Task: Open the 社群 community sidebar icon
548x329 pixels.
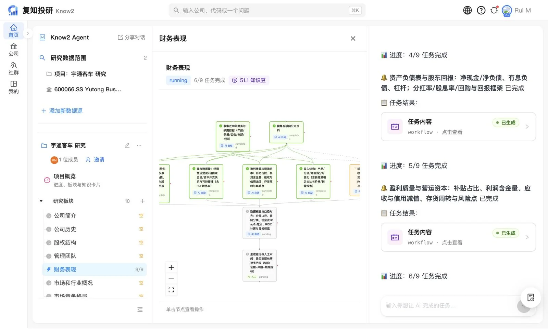Action: (x=14, y=68)
